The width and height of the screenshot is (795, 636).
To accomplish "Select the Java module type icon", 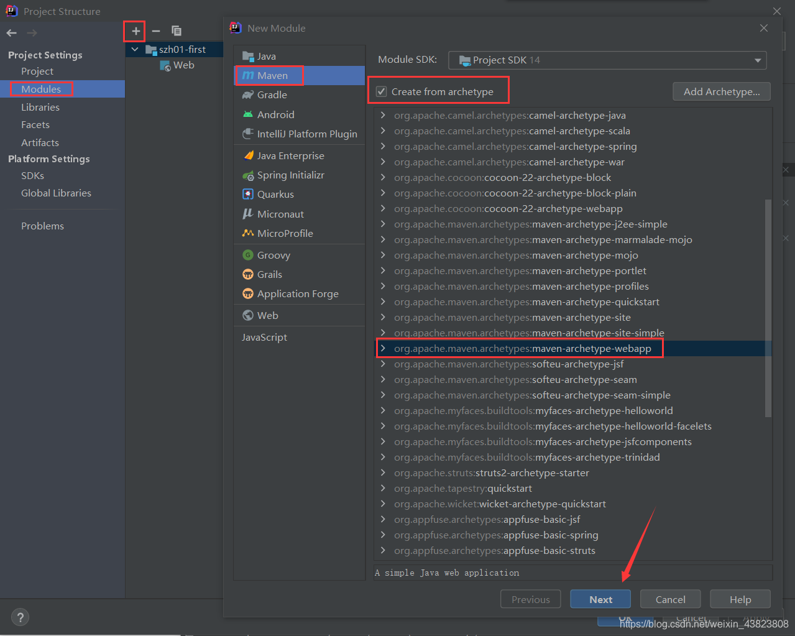I will tap(248, 56).
